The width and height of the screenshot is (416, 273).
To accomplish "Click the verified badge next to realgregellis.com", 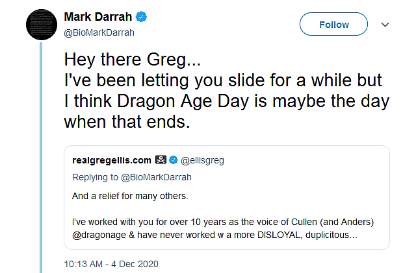I will point(173,160).
